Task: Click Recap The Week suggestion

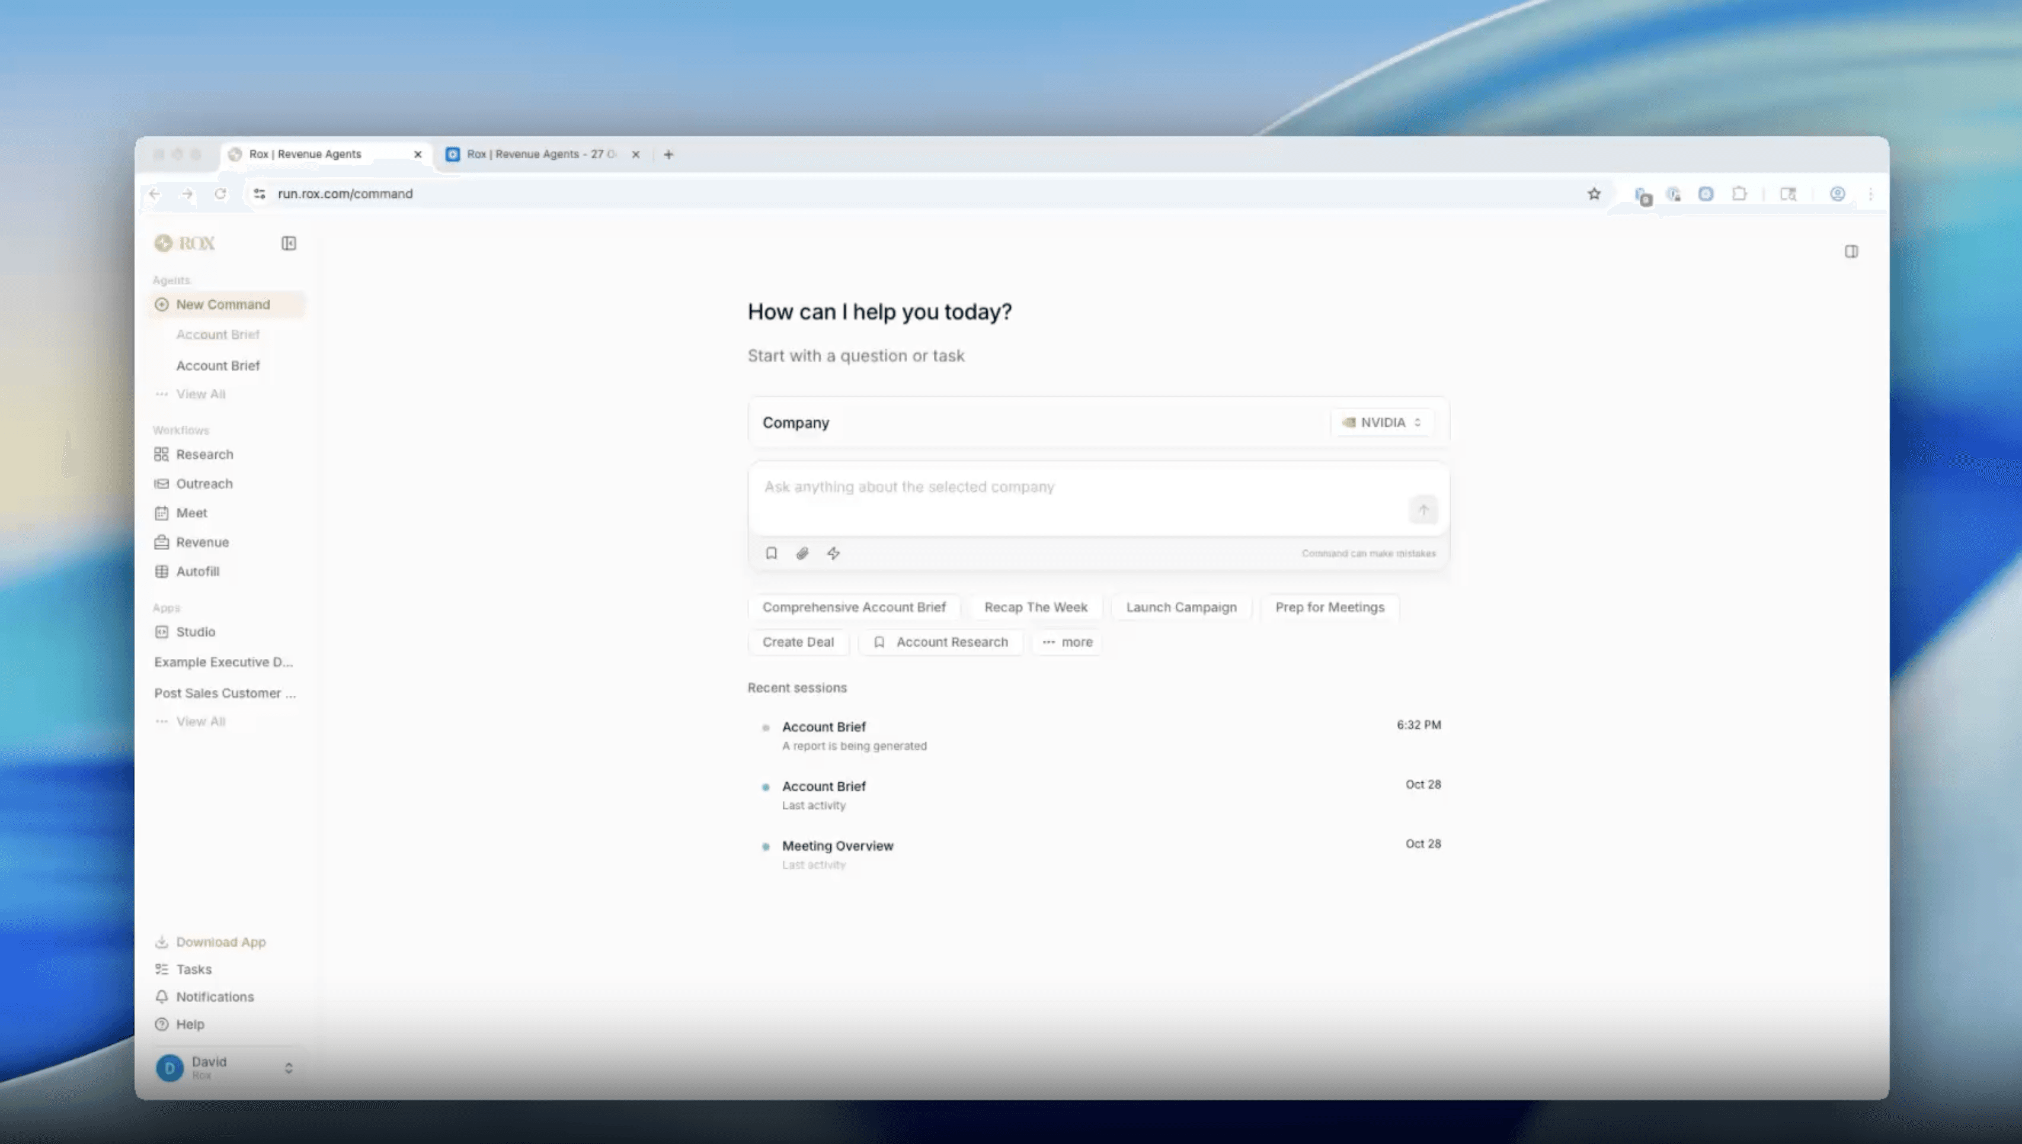Action: [1035, 608]
